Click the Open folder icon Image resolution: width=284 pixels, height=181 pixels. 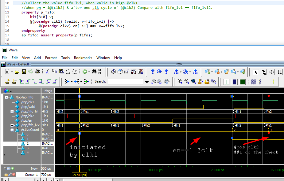[x=17, y=72]
